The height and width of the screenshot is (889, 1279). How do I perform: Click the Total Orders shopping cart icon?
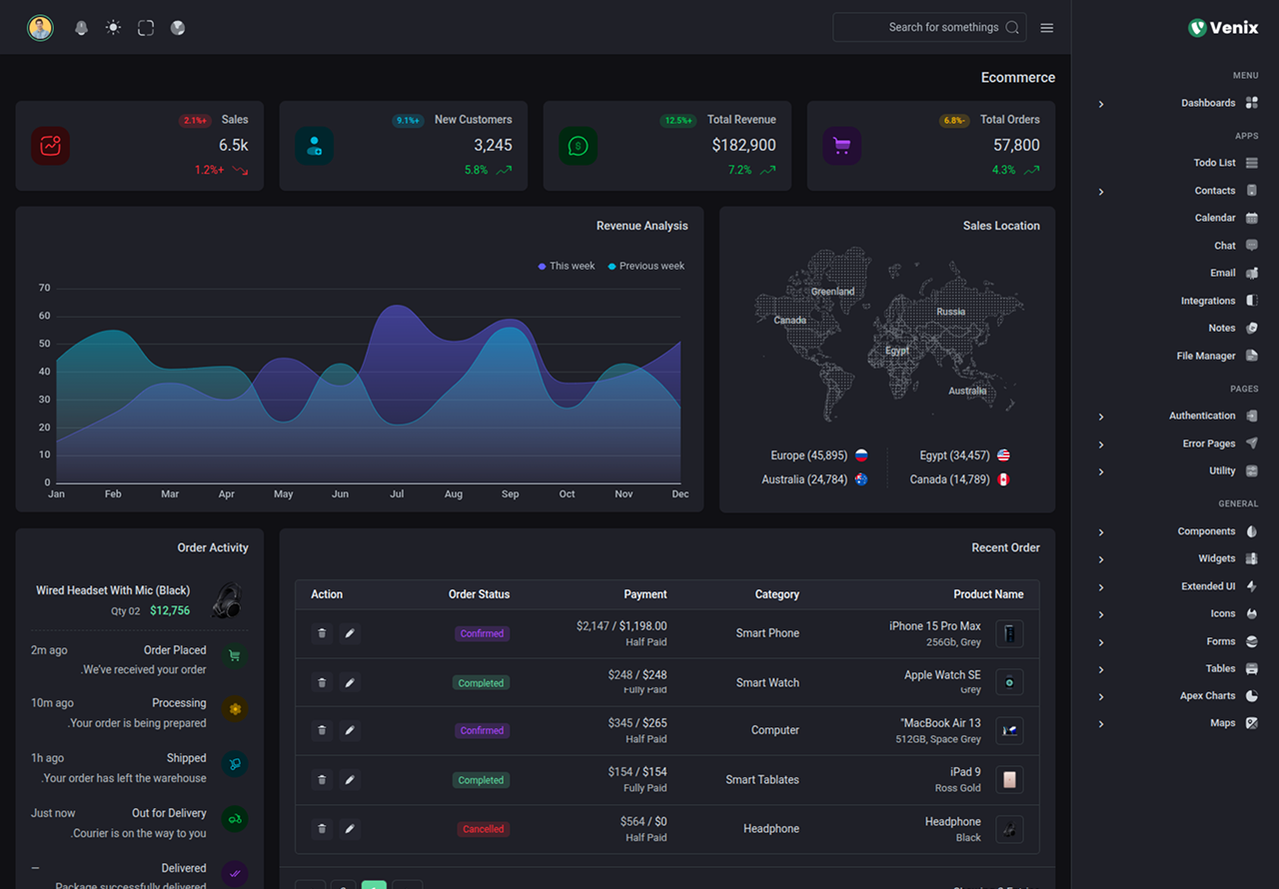841,146
